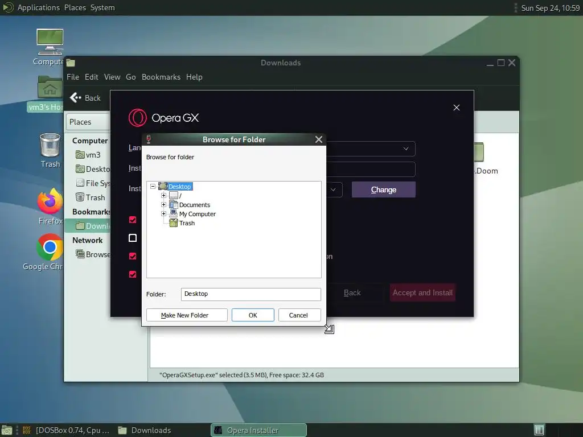This screenshot has height=437, width=583.
Task: Click the install path field in Opera installer
Action: [371, 169]
